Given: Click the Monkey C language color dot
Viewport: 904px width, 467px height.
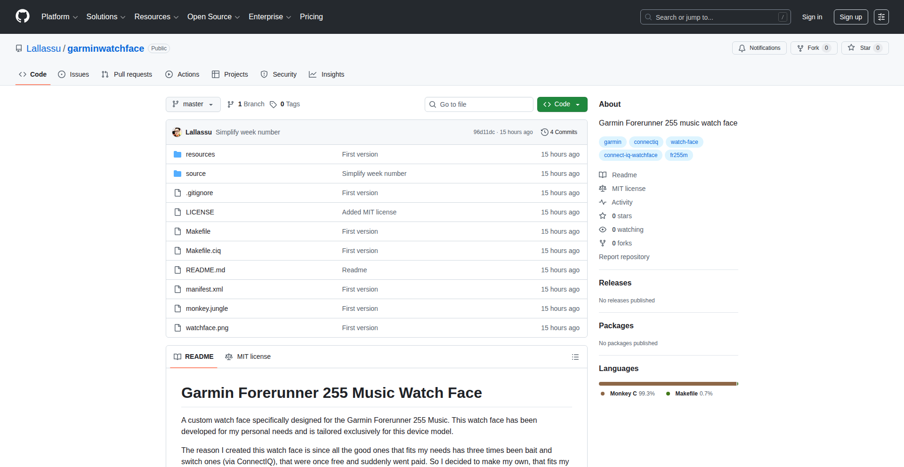Looking at the screenshot, I should click(603, 394).
